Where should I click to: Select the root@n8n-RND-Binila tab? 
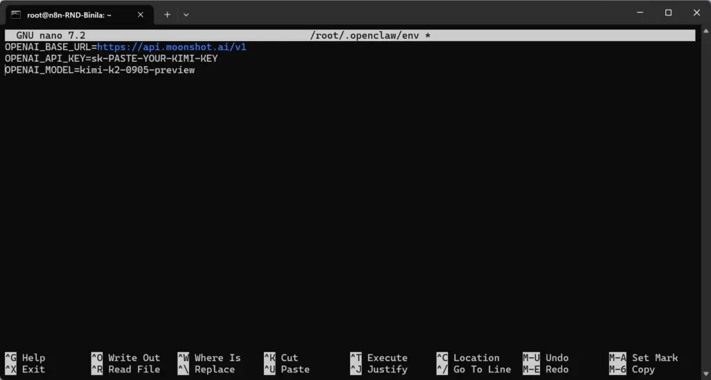tap(79, 15)
